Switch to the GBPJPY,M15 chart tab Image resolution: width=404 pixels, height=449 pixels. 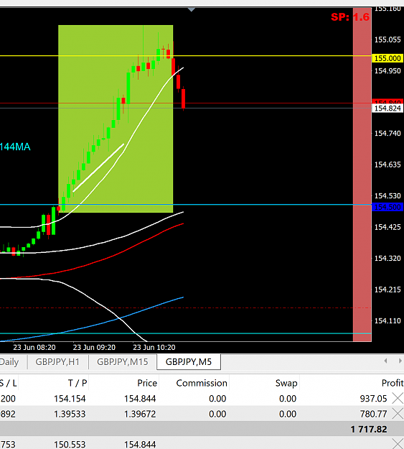point(123,362)
